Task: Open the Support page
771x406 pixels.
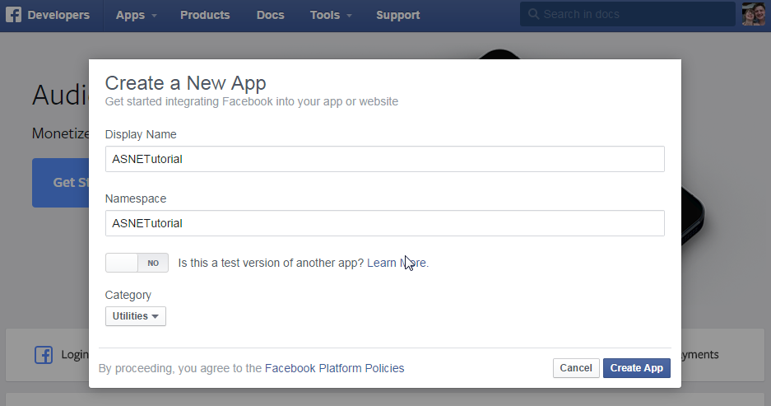Action: point(397,15)
